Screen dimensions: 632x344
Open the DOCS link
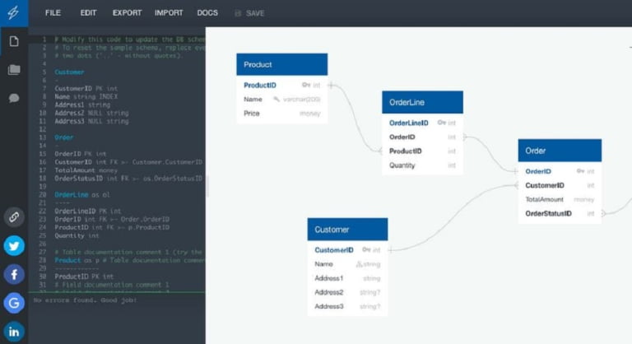pos(207,13)
